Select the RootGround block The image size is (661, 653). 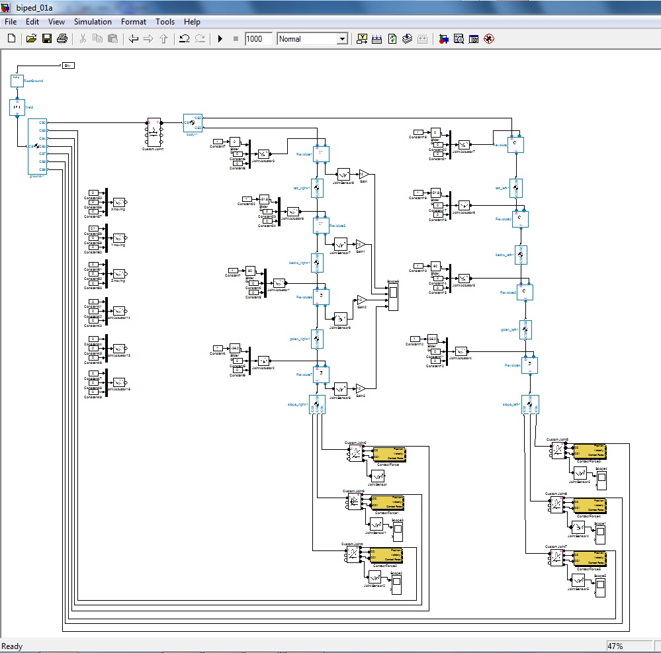point(17,81)
